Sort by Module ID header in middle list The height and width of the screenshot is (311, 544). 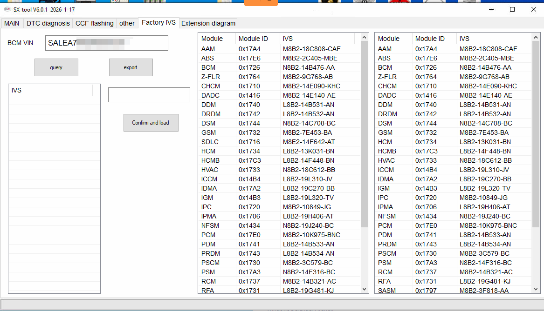pyautogui.click(x=253, y=39)
